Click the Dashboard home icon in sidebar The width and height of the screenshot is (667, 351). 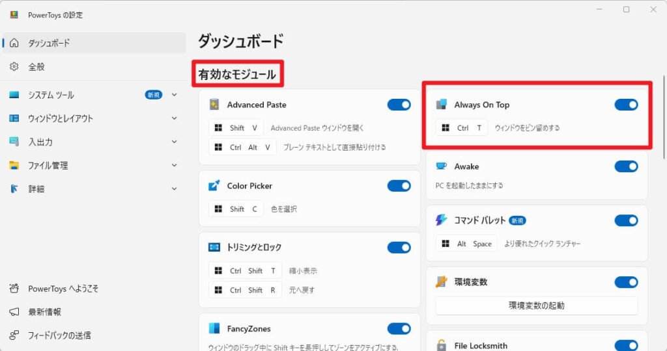coord(14,43)
